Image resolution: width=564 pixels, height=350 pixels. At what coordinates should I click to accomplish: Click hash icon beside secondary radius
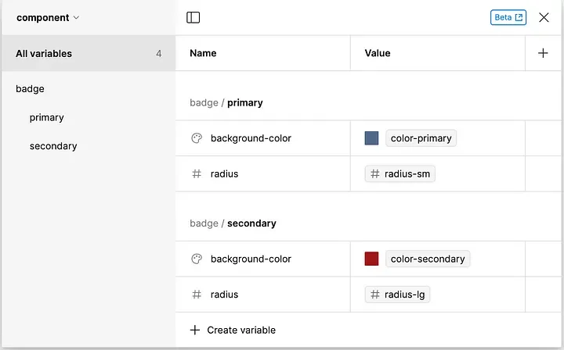point(197,295)
